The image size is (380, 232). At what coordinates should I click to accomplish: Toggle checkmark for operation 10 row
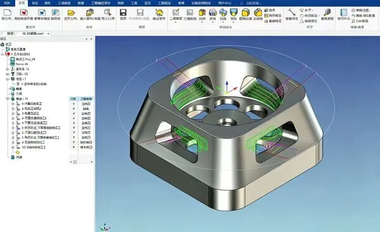click(x=73, y=147)
